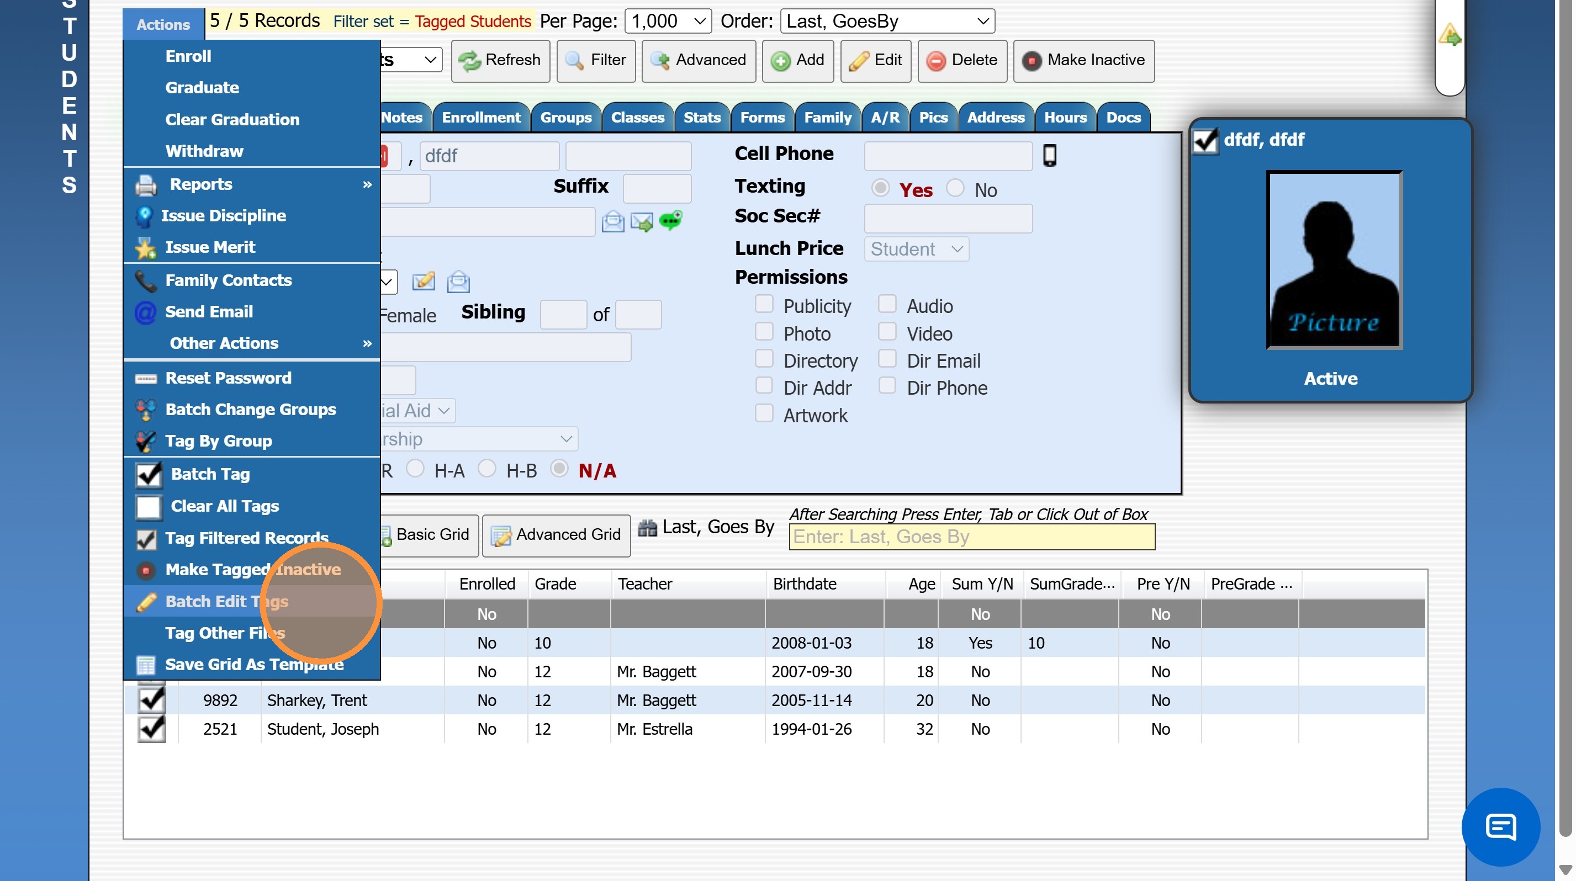This screenshot has height=881, width=1576.
Task: Open the Lunch Price Student dropdown
Action: [x=916, y=249]
